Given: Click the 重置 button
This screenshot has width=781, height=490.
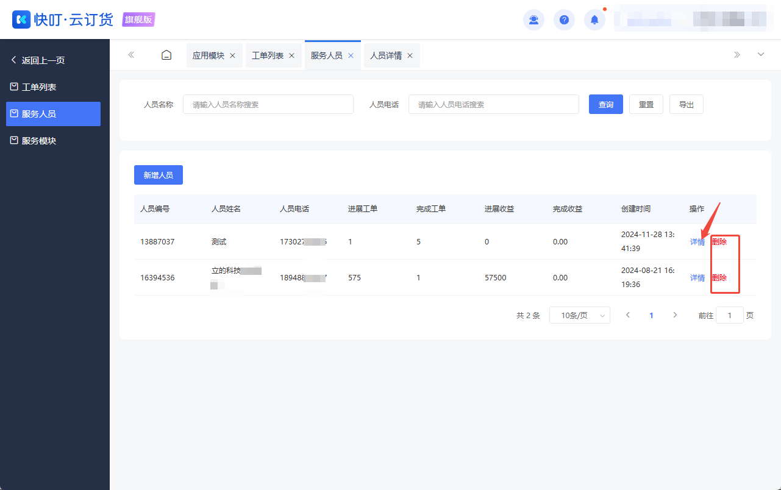Looking at the screenshot, I should click(646, 104).
